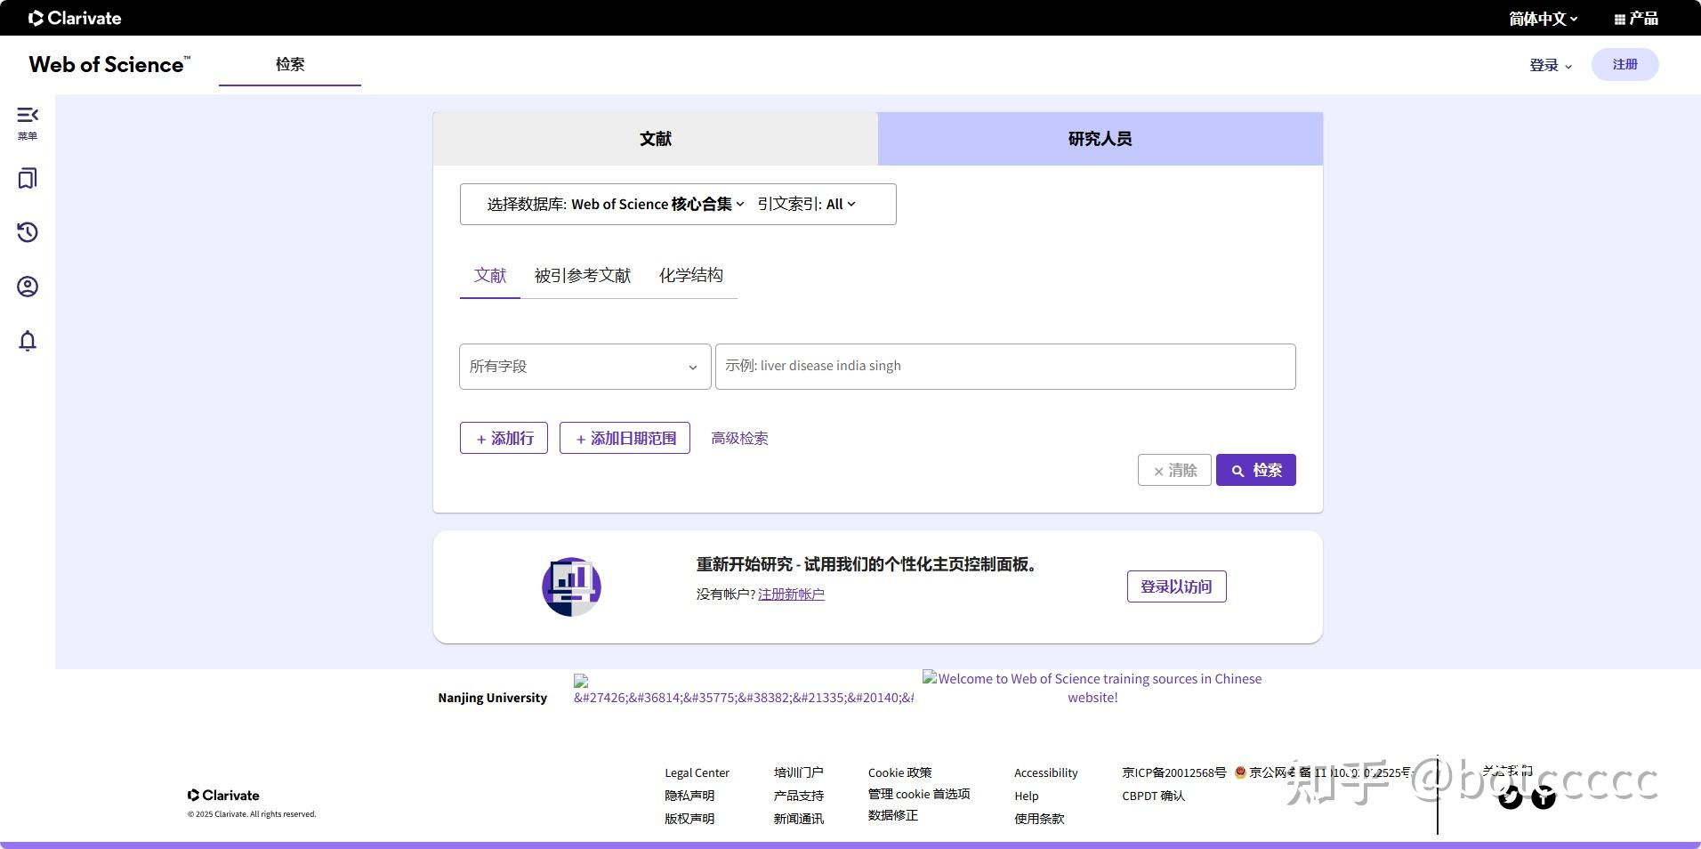Select the 检索 top navigation tab
Screen dimensions: 1701x849
pyautogui.click(x=290, y=64)
